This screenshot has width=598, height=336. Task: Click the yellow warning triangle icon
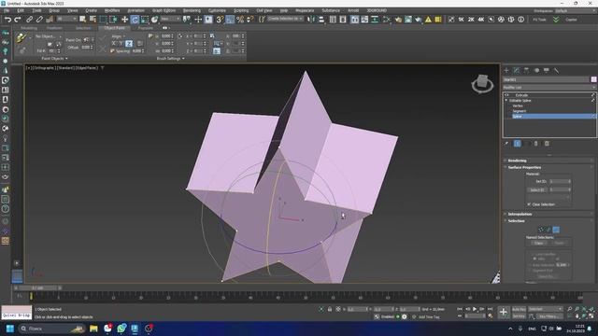(428, 20)
